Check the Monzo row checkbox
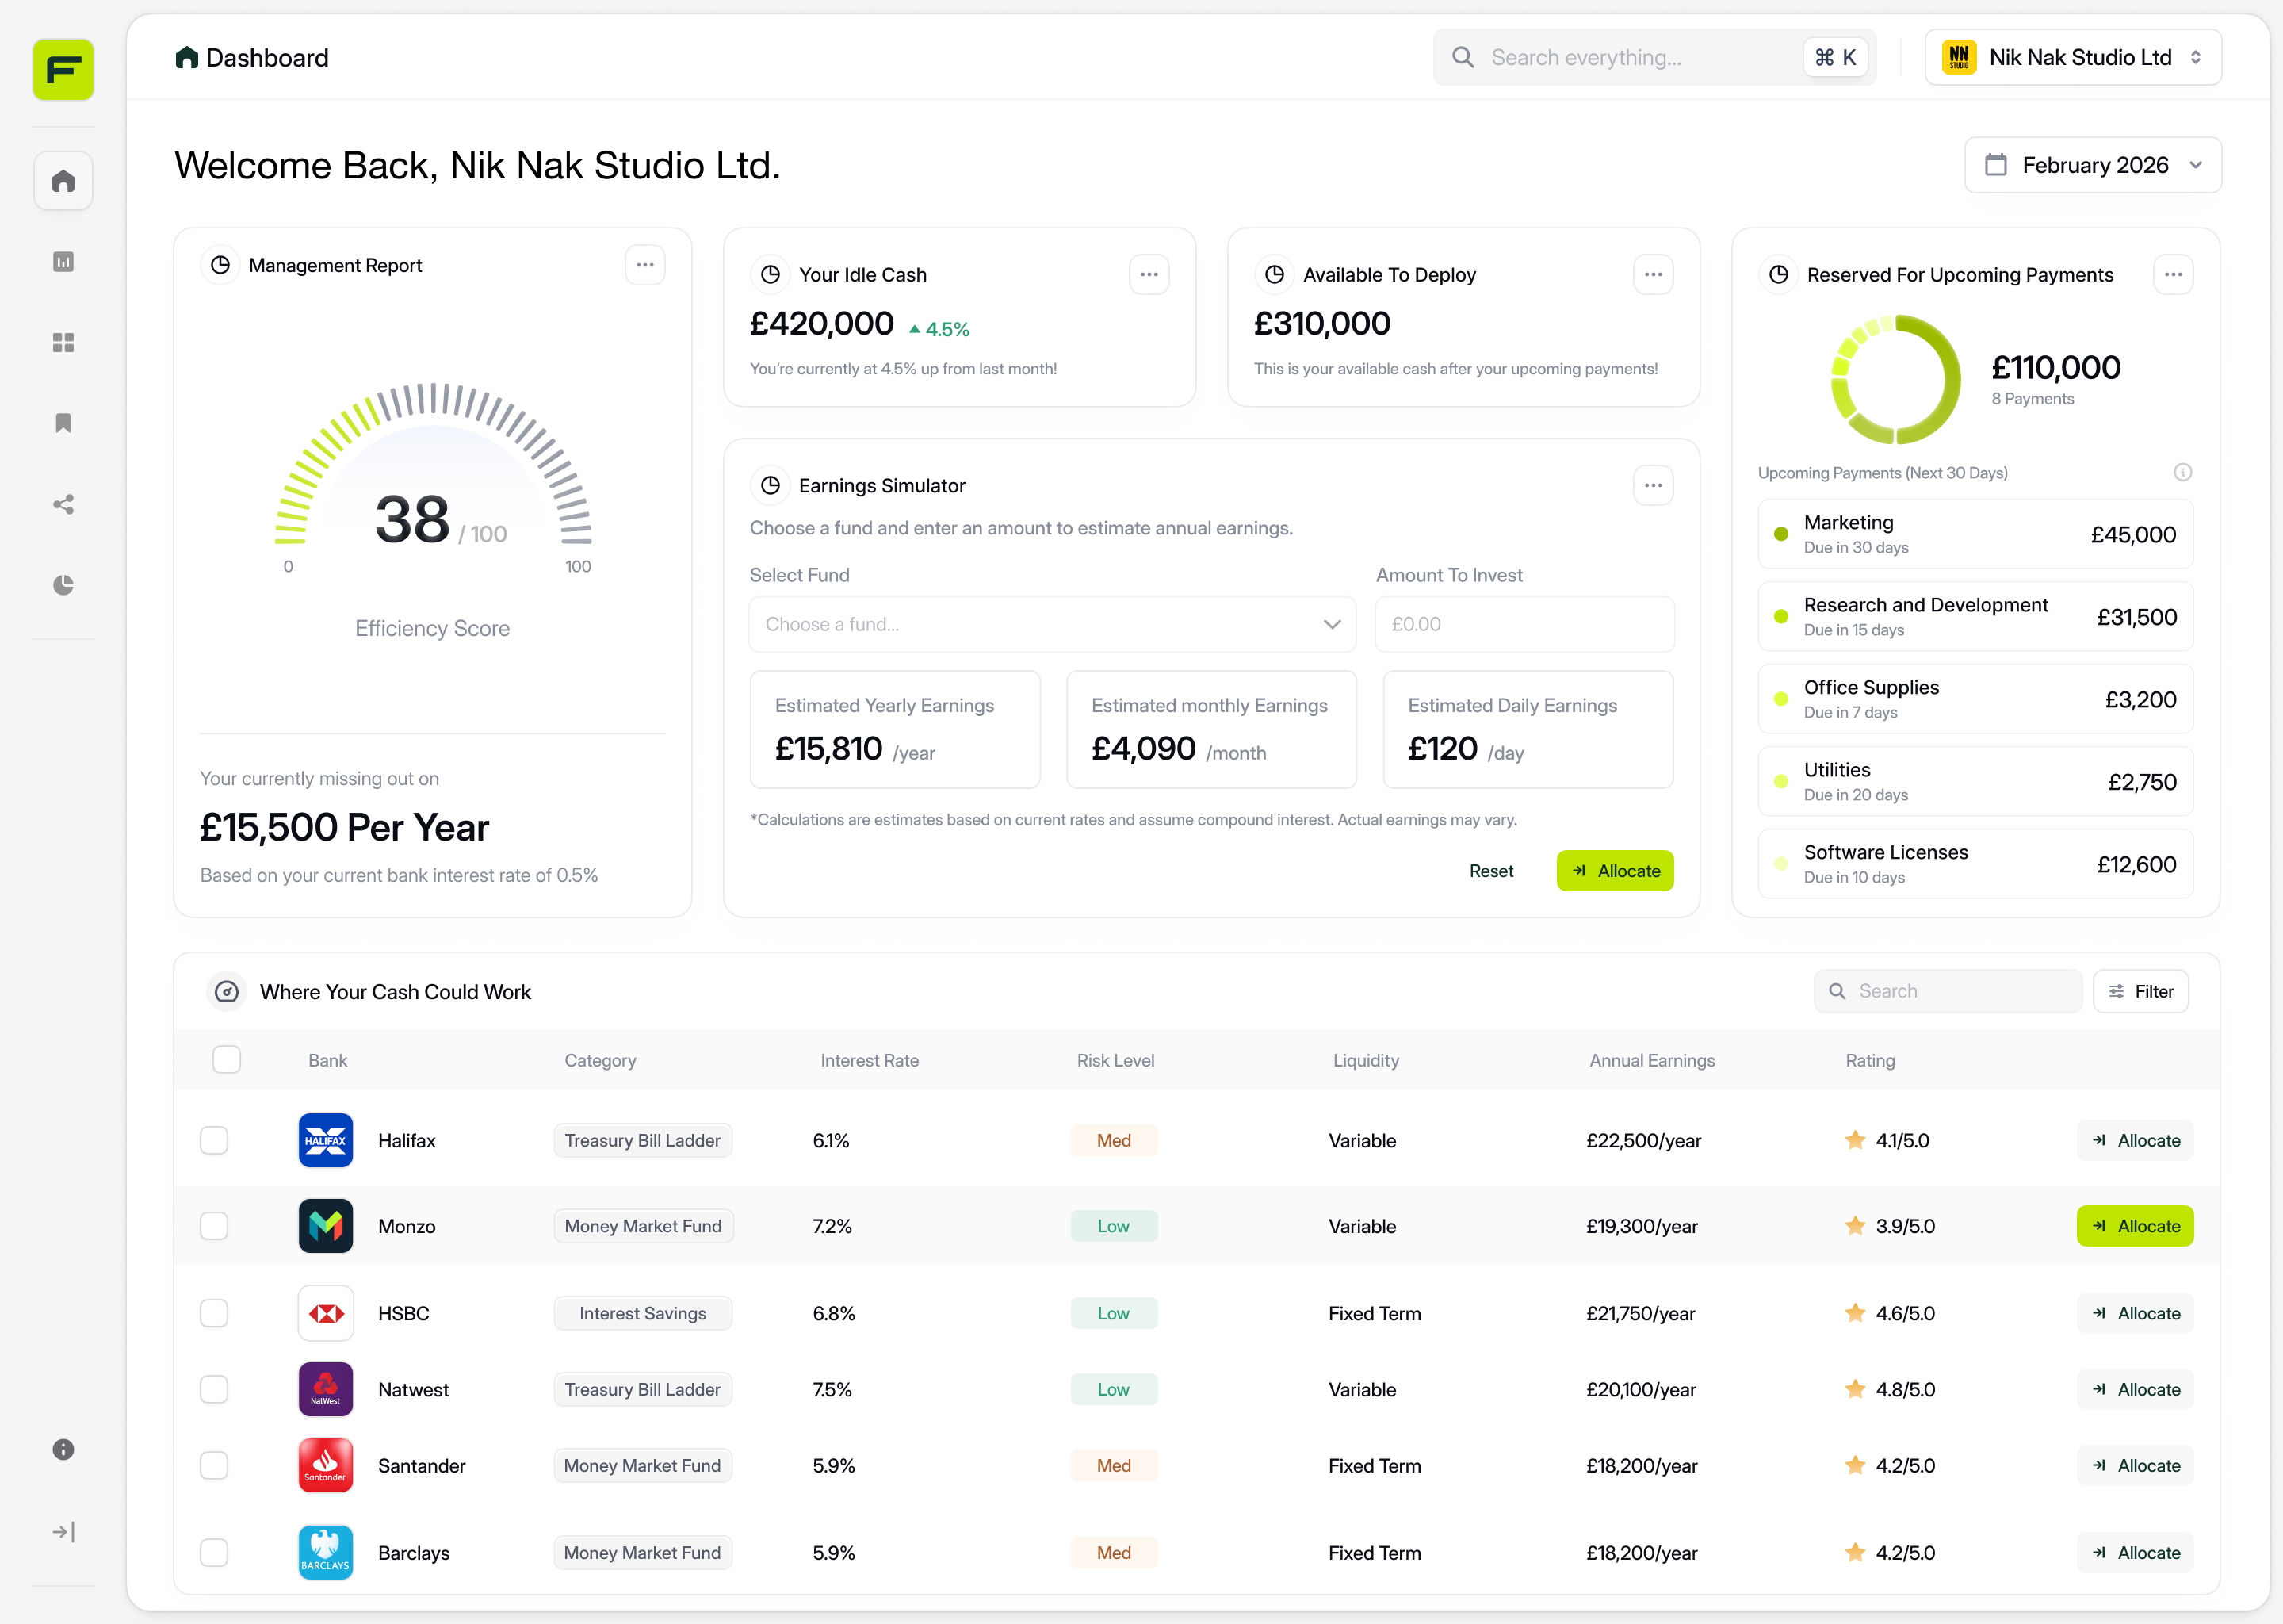This screenshot has height=1624, width=2283. tap(214, 1226)
